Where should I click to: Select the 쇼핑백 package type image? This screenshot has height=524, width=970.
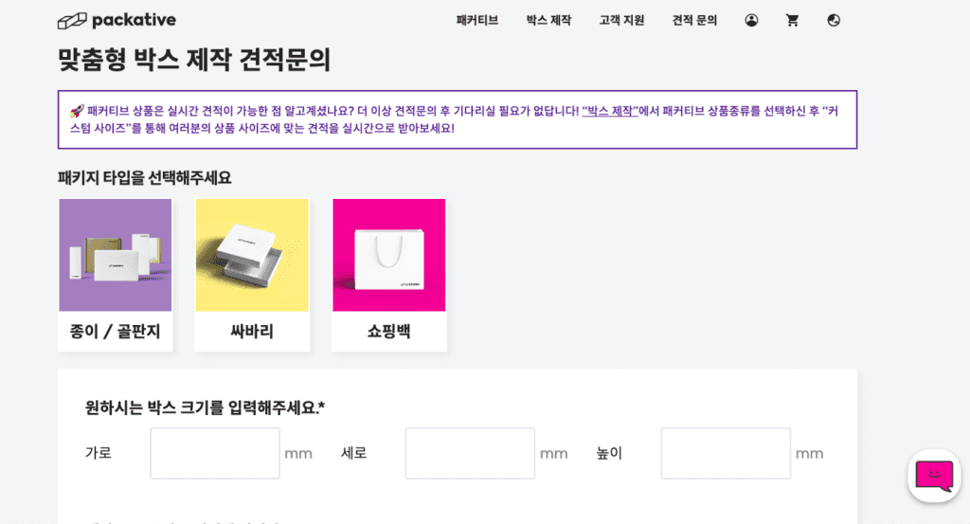pyautogui.click(x=388, y=255)
